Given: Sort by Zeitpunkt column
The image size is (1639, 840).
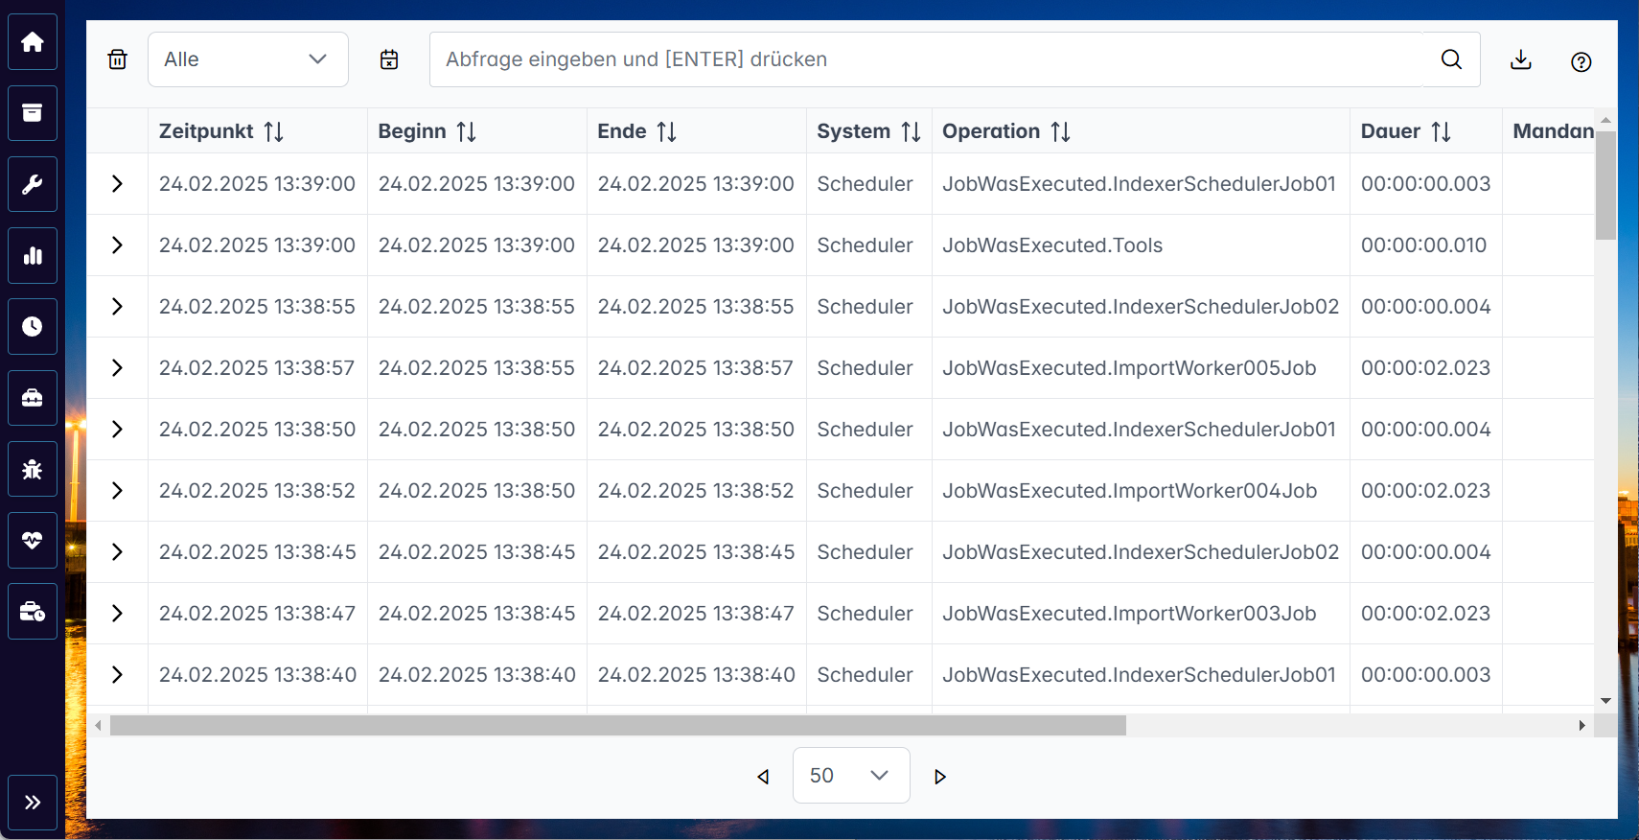Looking at the screenshot, I should point(273,131).
